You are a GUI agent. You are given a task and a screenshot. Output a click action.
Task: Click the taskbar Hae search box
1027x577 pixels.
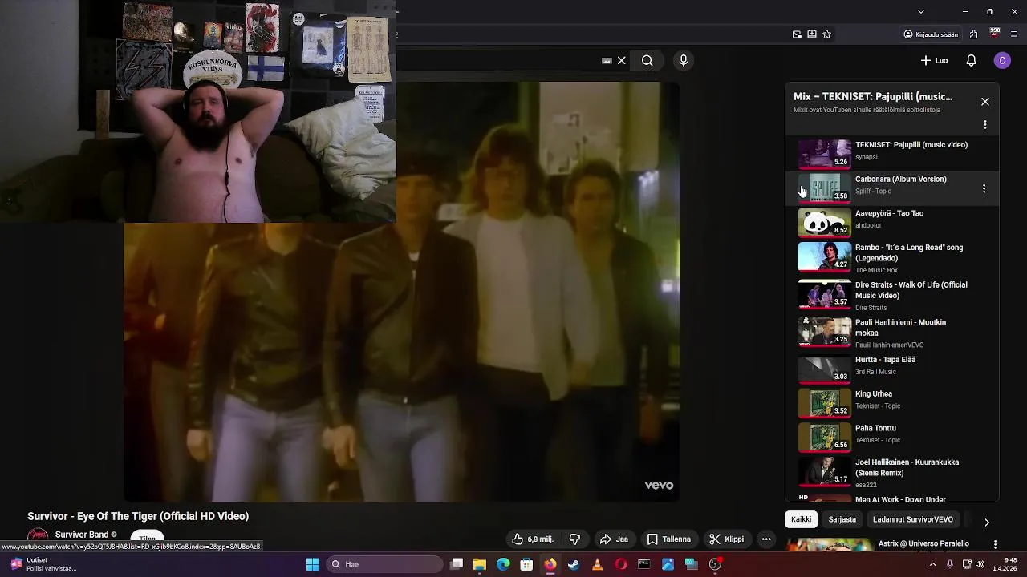point(384,564)
